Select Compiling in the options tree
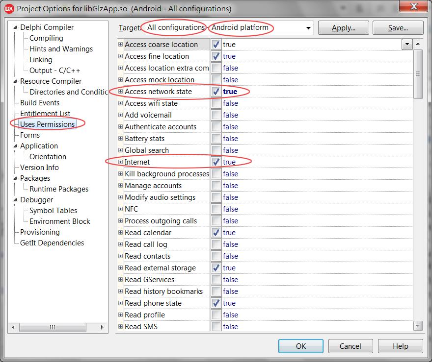 (x=46, y=38)
